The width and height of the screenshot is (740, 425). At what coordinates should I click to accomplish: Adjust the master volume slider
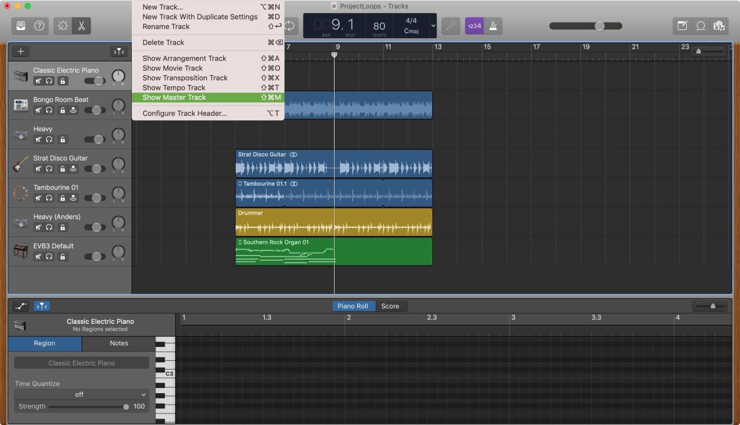coord(600,26)
